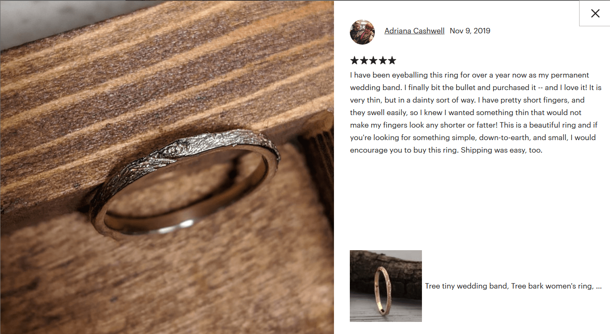Close the review photo overlay
The width and height of the screenshot is (610, 334).
595,13
